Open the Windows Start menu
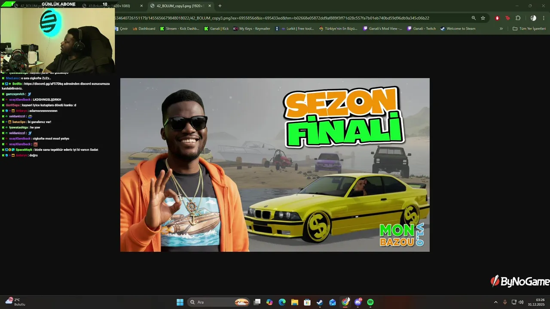This screenshot has height=309, width=550. click(x=180, y=302)
